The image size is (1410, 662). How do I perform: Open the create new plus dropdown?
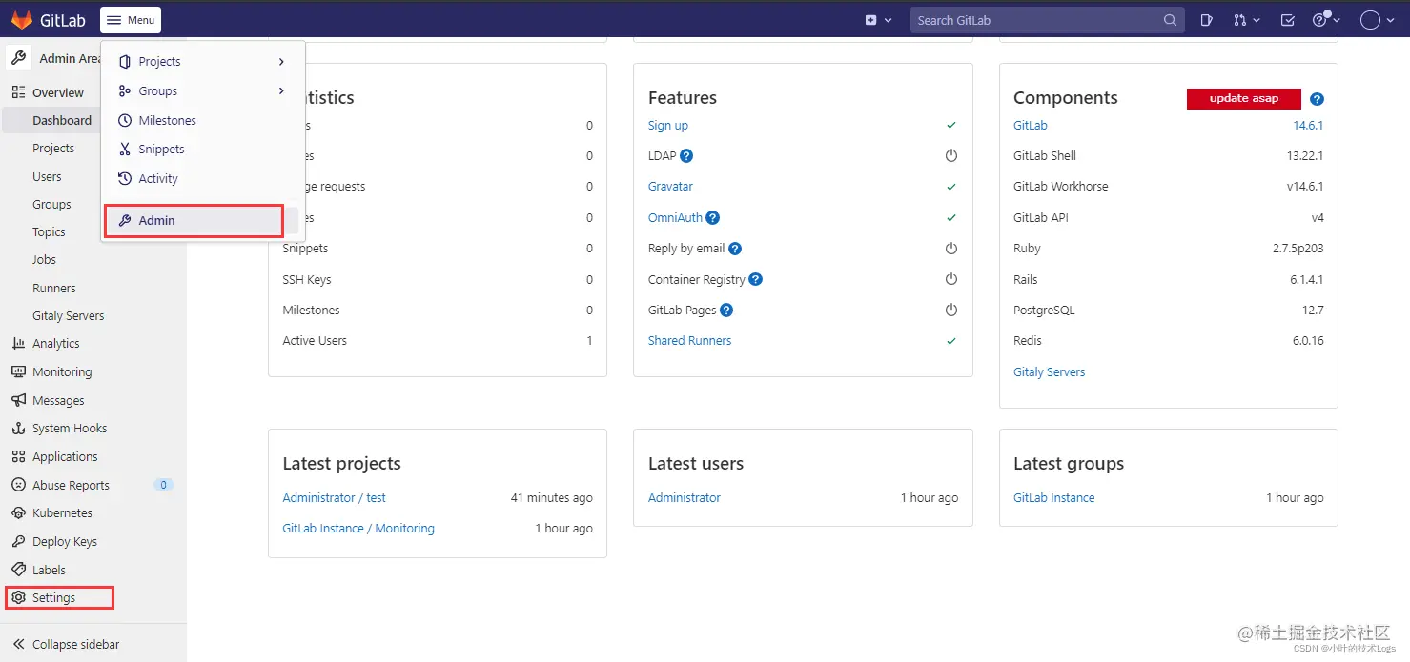click(878, 20)
